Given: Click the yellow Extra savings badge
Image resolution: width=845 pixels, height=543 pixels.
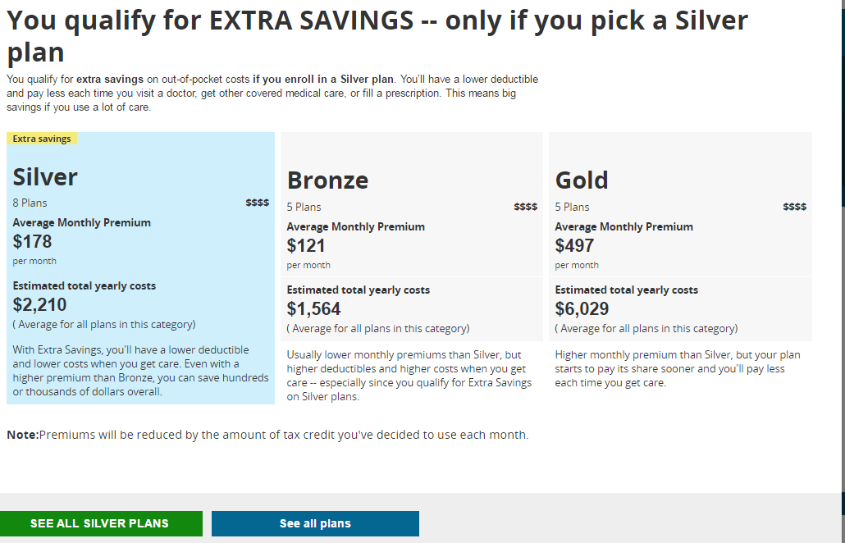Looking at the screenshot, I should (x=41, y=138).
